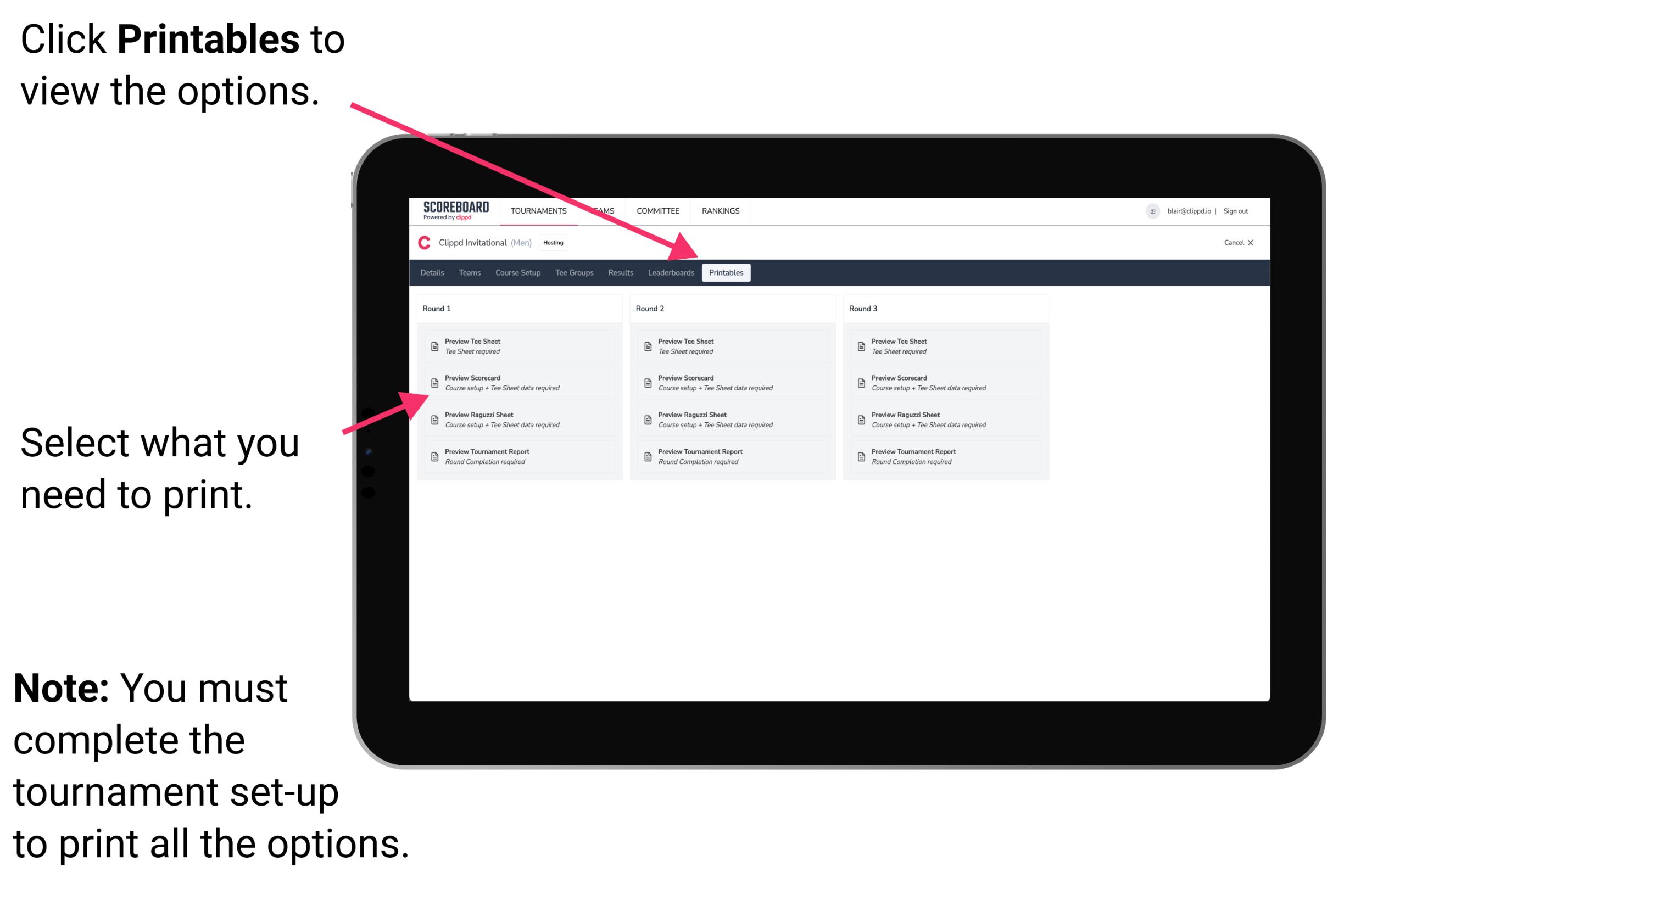Select Preview Tee Sheet Round 2
Screen dimensions: 1673x900
pos(733,346)
